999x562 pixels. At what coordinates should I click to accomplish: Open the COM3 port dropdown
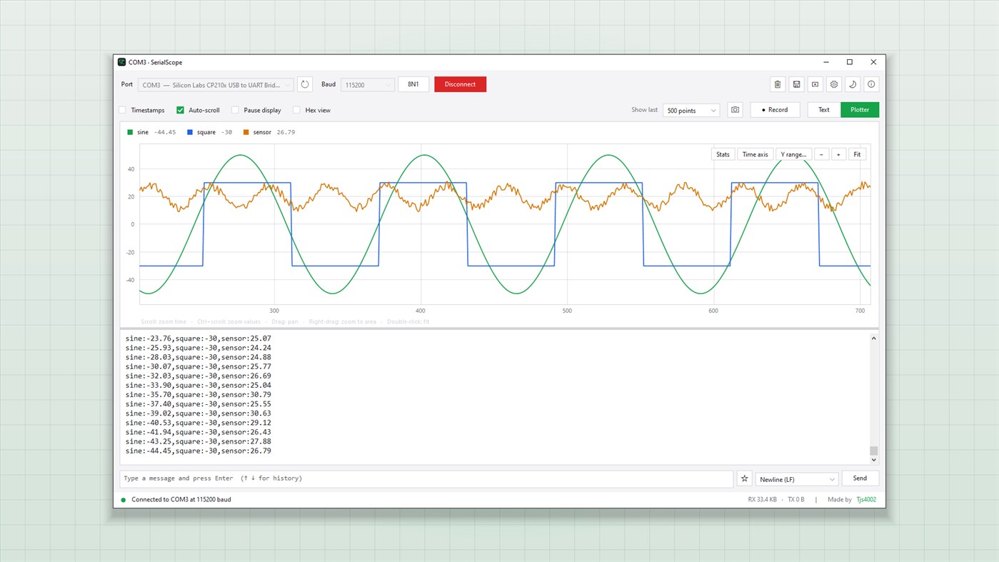(x=216, y=85)
